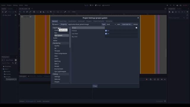Click the Bg Color swatch field
Image resolution: width=190 pixels, height=107 pixels.
coord(121,37)
